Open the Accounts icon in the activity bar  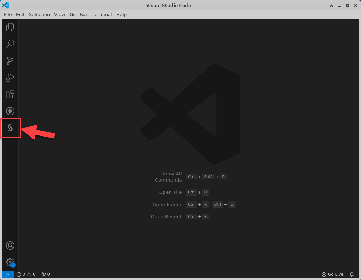coord(10,245)
